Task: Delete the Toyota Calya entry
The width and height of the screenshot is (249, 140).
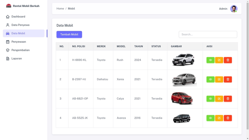Action: pos(228,99)
